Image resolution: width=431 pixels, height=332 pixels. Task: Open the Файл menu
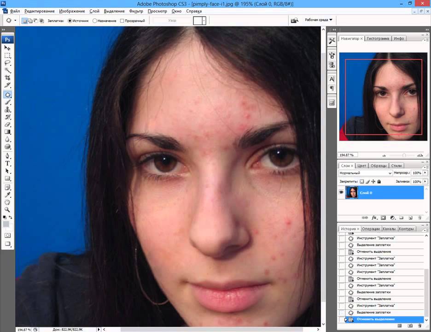15,11
